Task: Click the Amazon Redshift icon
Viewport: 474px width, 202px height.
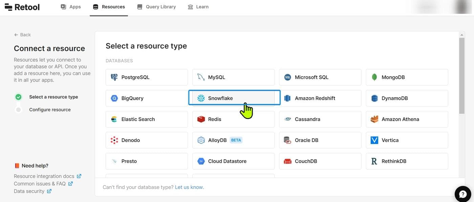Action: click(x=288, y=98)
